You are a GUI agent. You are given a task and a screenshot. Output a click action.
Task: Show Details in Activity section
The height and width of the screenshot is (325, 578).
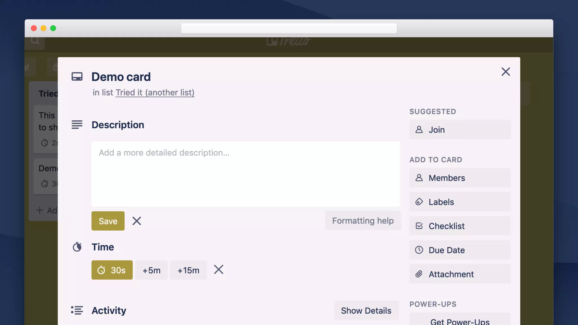coord(366,310)
